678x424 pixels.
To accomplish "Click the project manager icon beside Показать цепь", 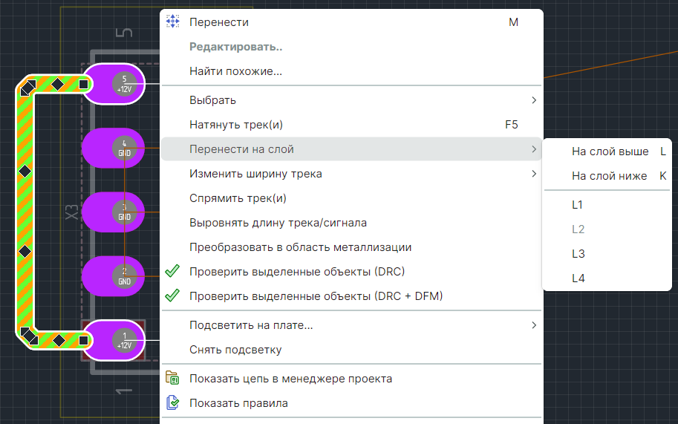I will [x=172, y=378].
